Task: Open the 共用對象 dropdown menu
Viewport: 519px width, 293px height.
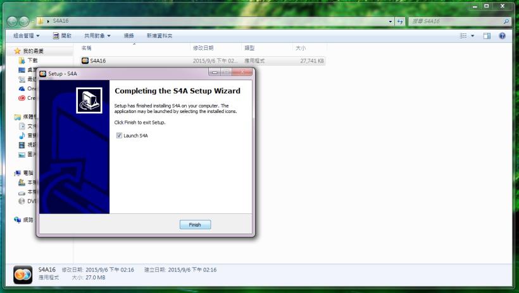Action: point(97,36)
